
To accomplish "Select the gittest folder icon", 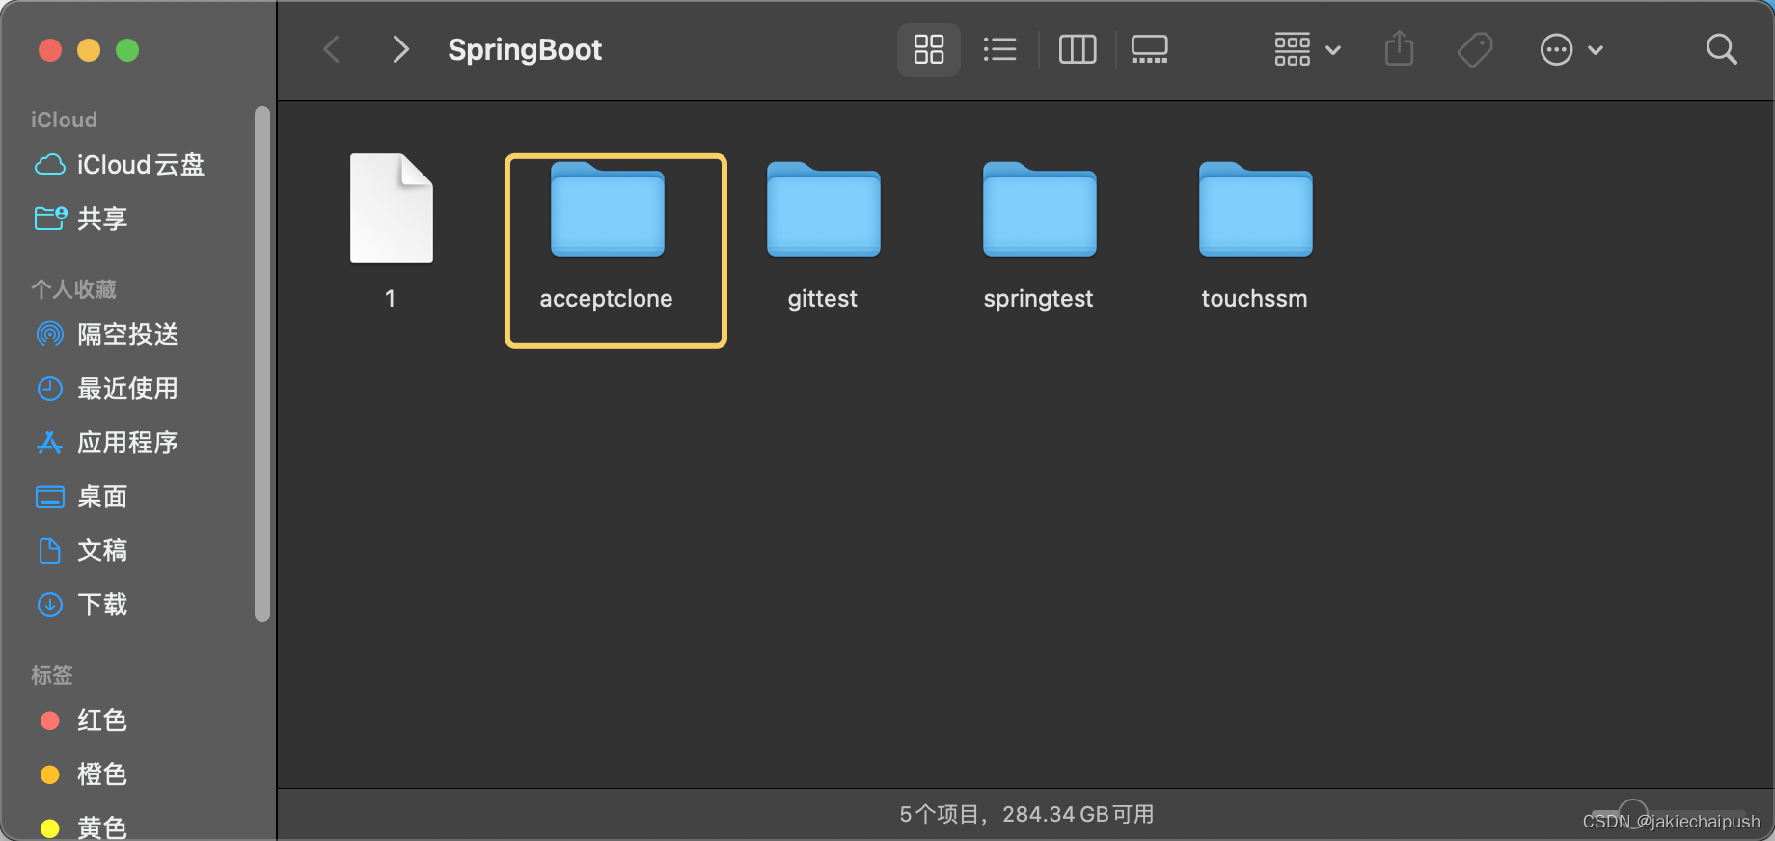I will click(824, 209).
